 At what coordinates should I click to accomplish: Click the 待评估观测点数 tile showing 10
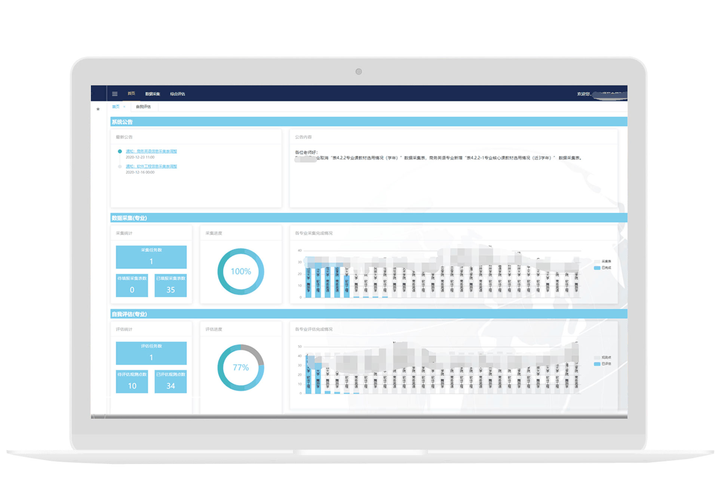coord(132,382)
